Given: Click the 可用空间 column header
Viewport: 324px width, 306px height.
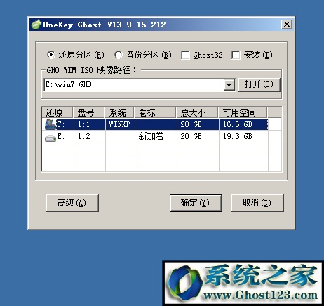Looking at the screenshot, I should point(243,112).
